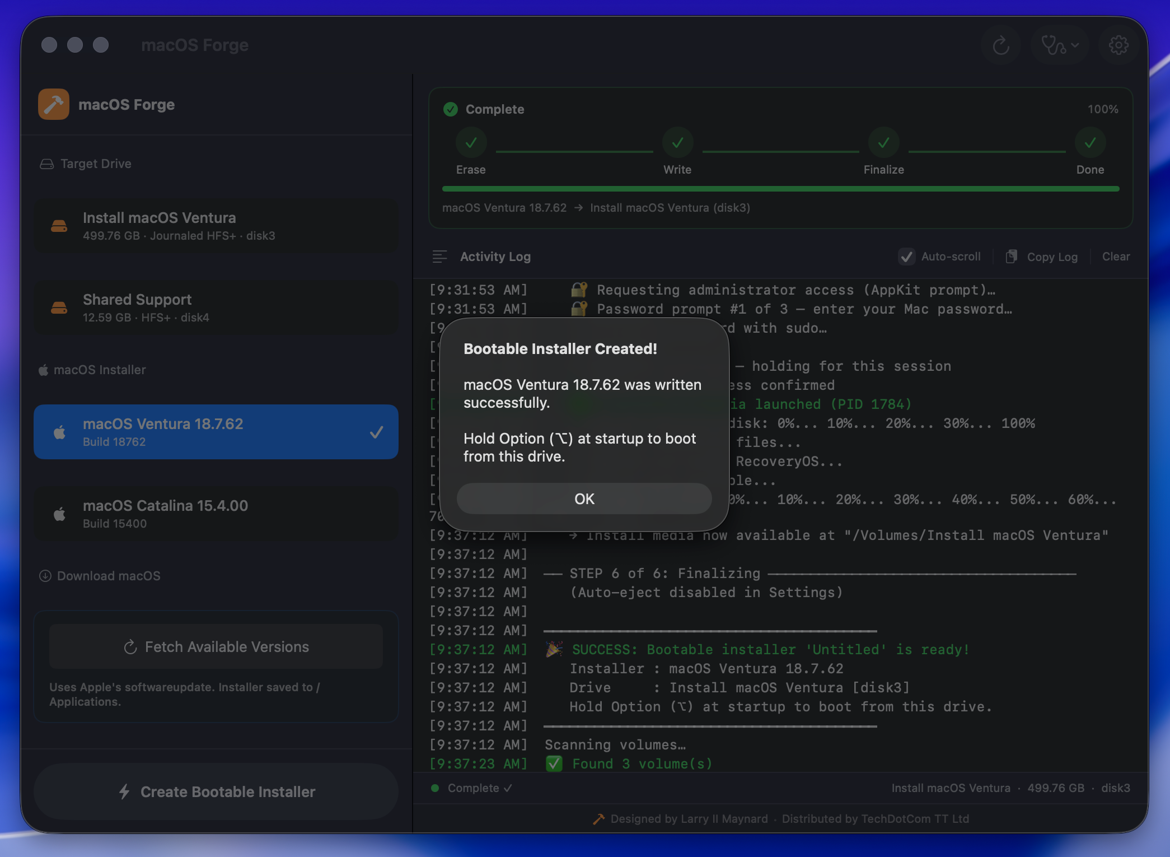The width and height of the screenshot is (1170, 857).
Task: Toggle the Auto-scroll checkbox
Action: point(907,257)
